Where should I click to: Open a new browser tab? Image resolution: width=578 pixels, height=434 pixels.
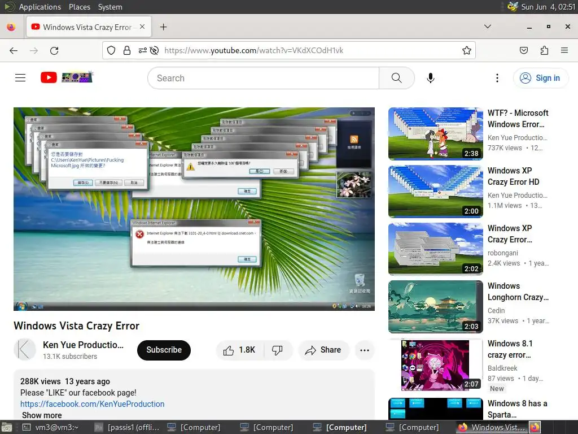[163, 27]
